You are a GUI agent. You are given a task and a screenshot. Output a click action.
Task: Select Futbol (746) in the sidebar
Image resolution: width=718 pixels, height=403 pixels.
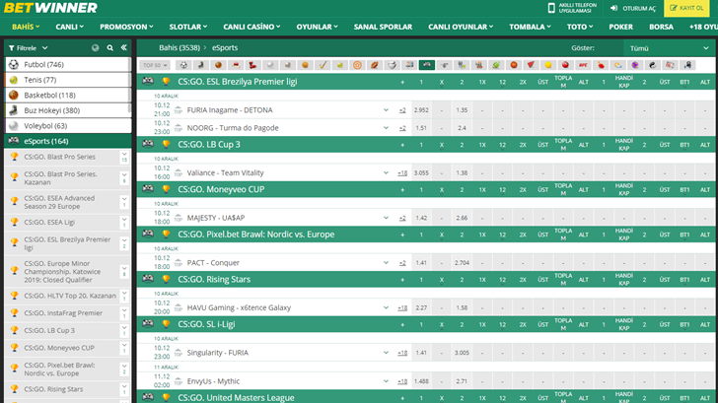(68, 64)
